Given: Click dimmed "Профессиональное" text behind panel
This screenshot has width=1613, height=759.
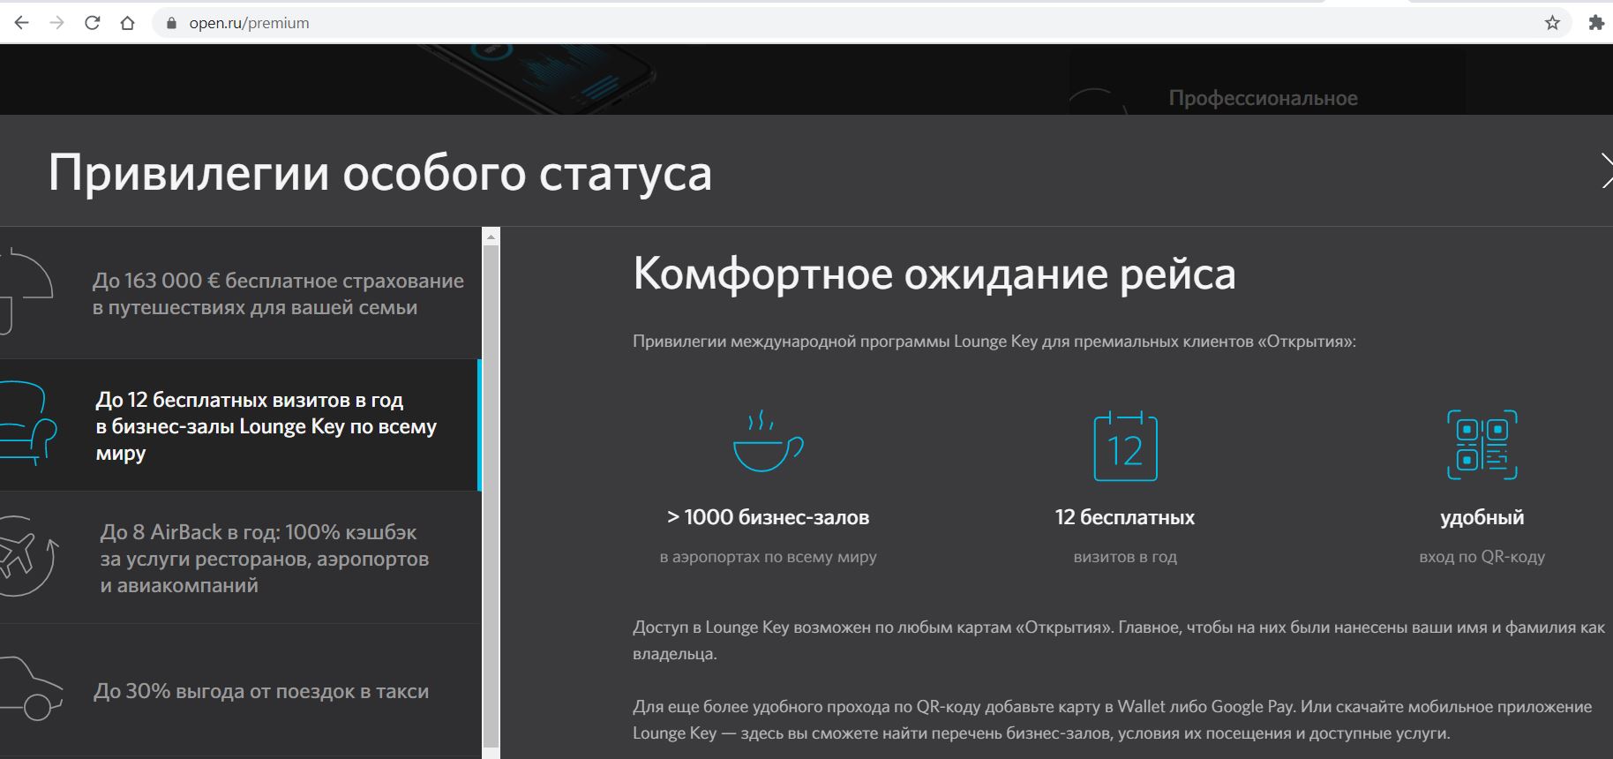Looking at the screenshot, I should pos(1263,98).
